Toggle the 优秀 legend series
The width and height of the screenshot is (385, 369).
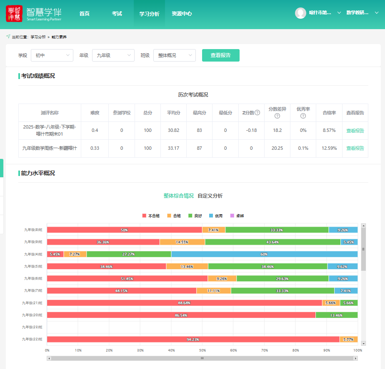click(x=216, y=216)
